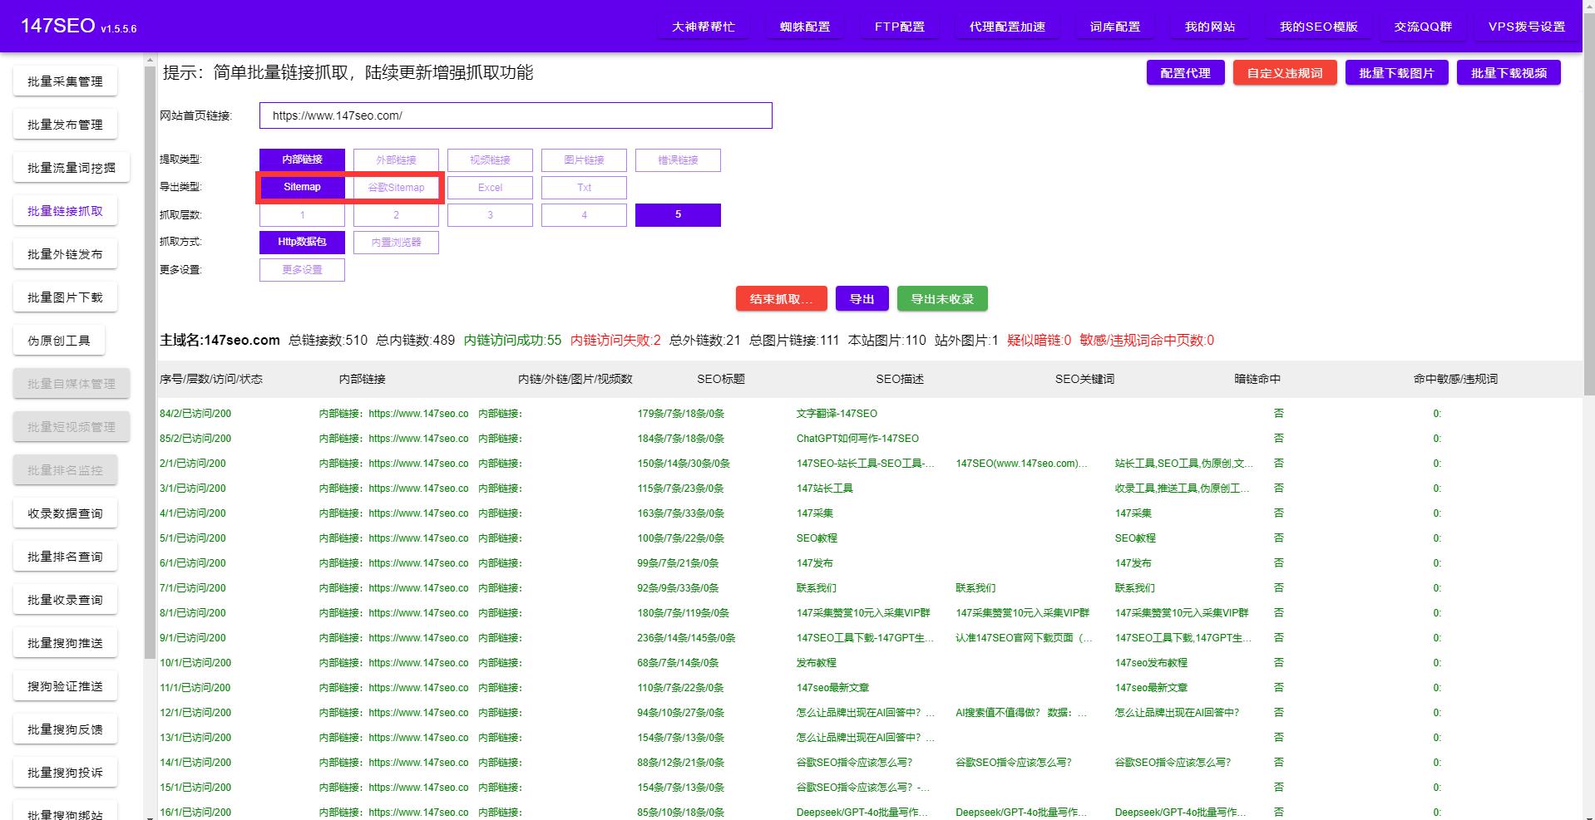The image size is (1595, 820).
Task: Switch export type to Excel
Action: click(x=490, y=187)
